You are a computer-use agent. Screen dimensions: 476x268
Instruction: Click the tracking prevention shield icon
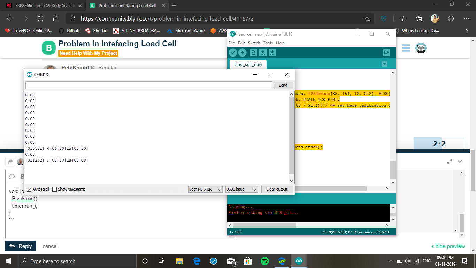(384, 18)
